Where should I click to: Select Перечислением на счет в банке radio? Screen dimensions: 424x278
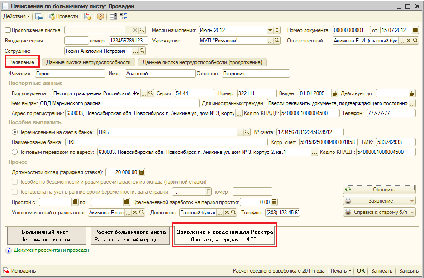15,132
